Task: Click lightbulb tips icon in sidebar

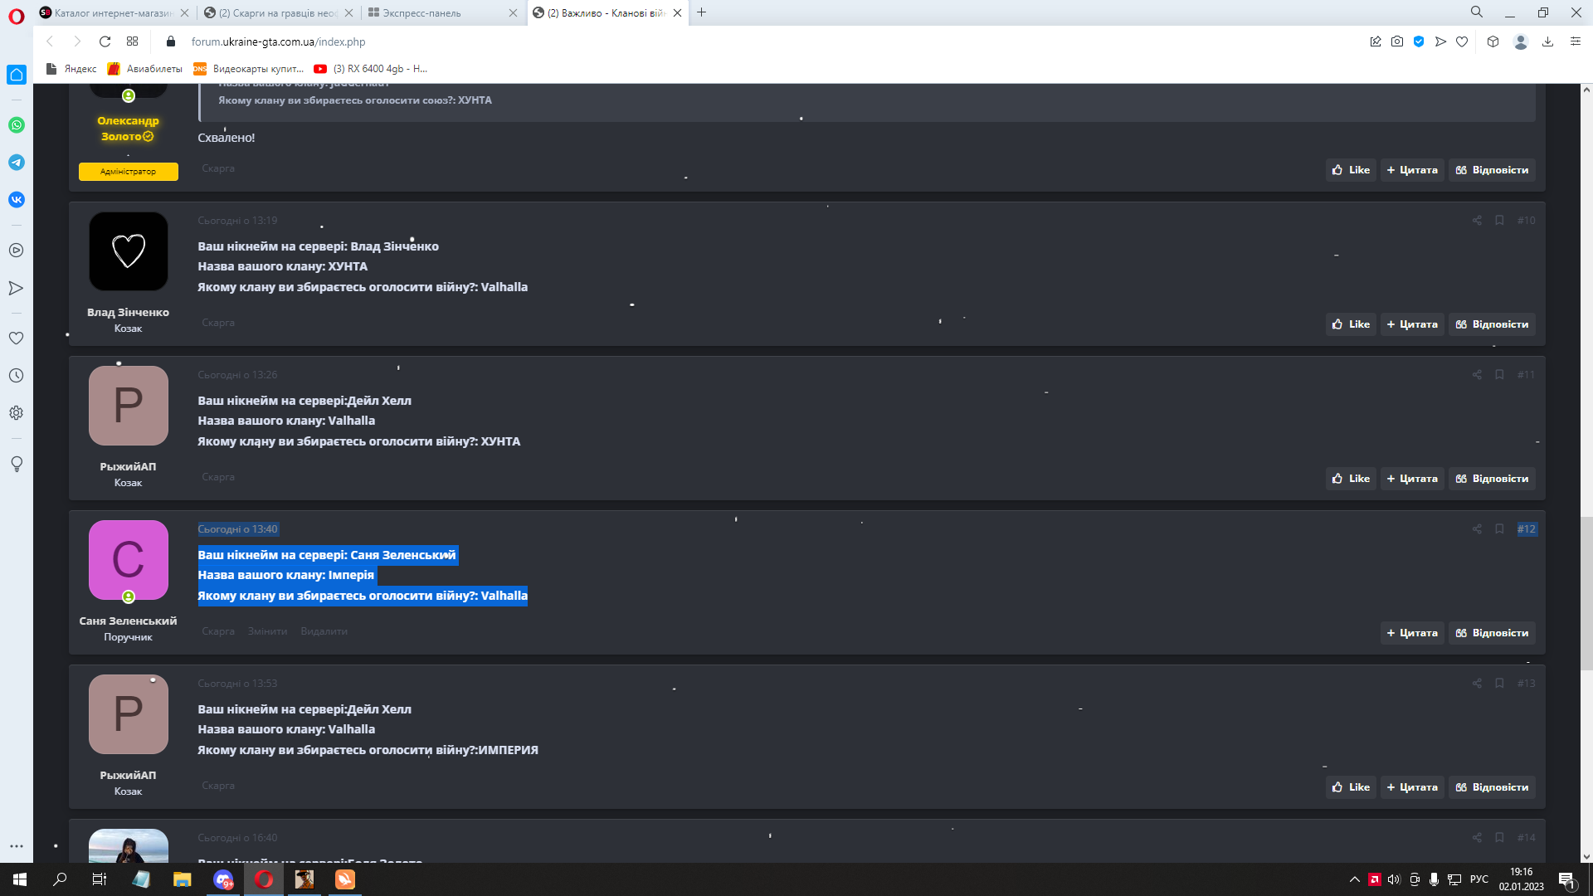Action: [17, 464]
